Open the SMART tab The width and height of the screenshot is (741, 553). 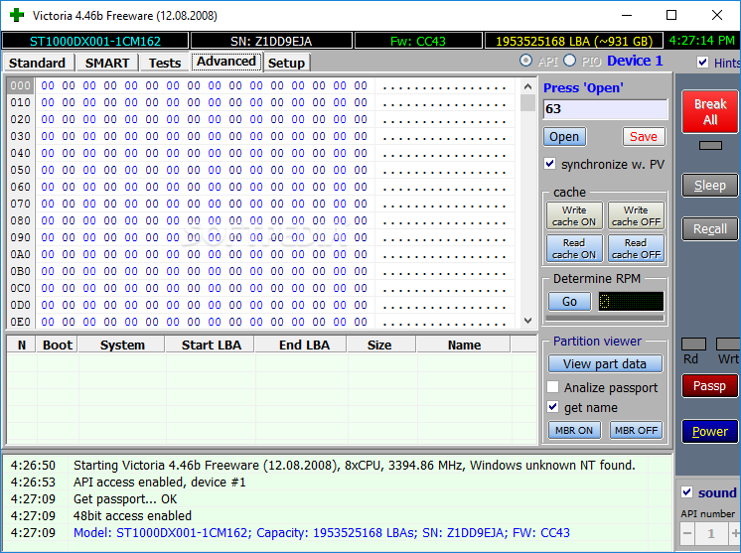(x=107, y=63)
